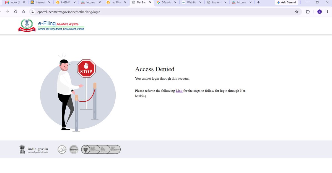332x173 pixels.
Task: Bookmark this page with the star icon
Action: click(x=297, y=12)
